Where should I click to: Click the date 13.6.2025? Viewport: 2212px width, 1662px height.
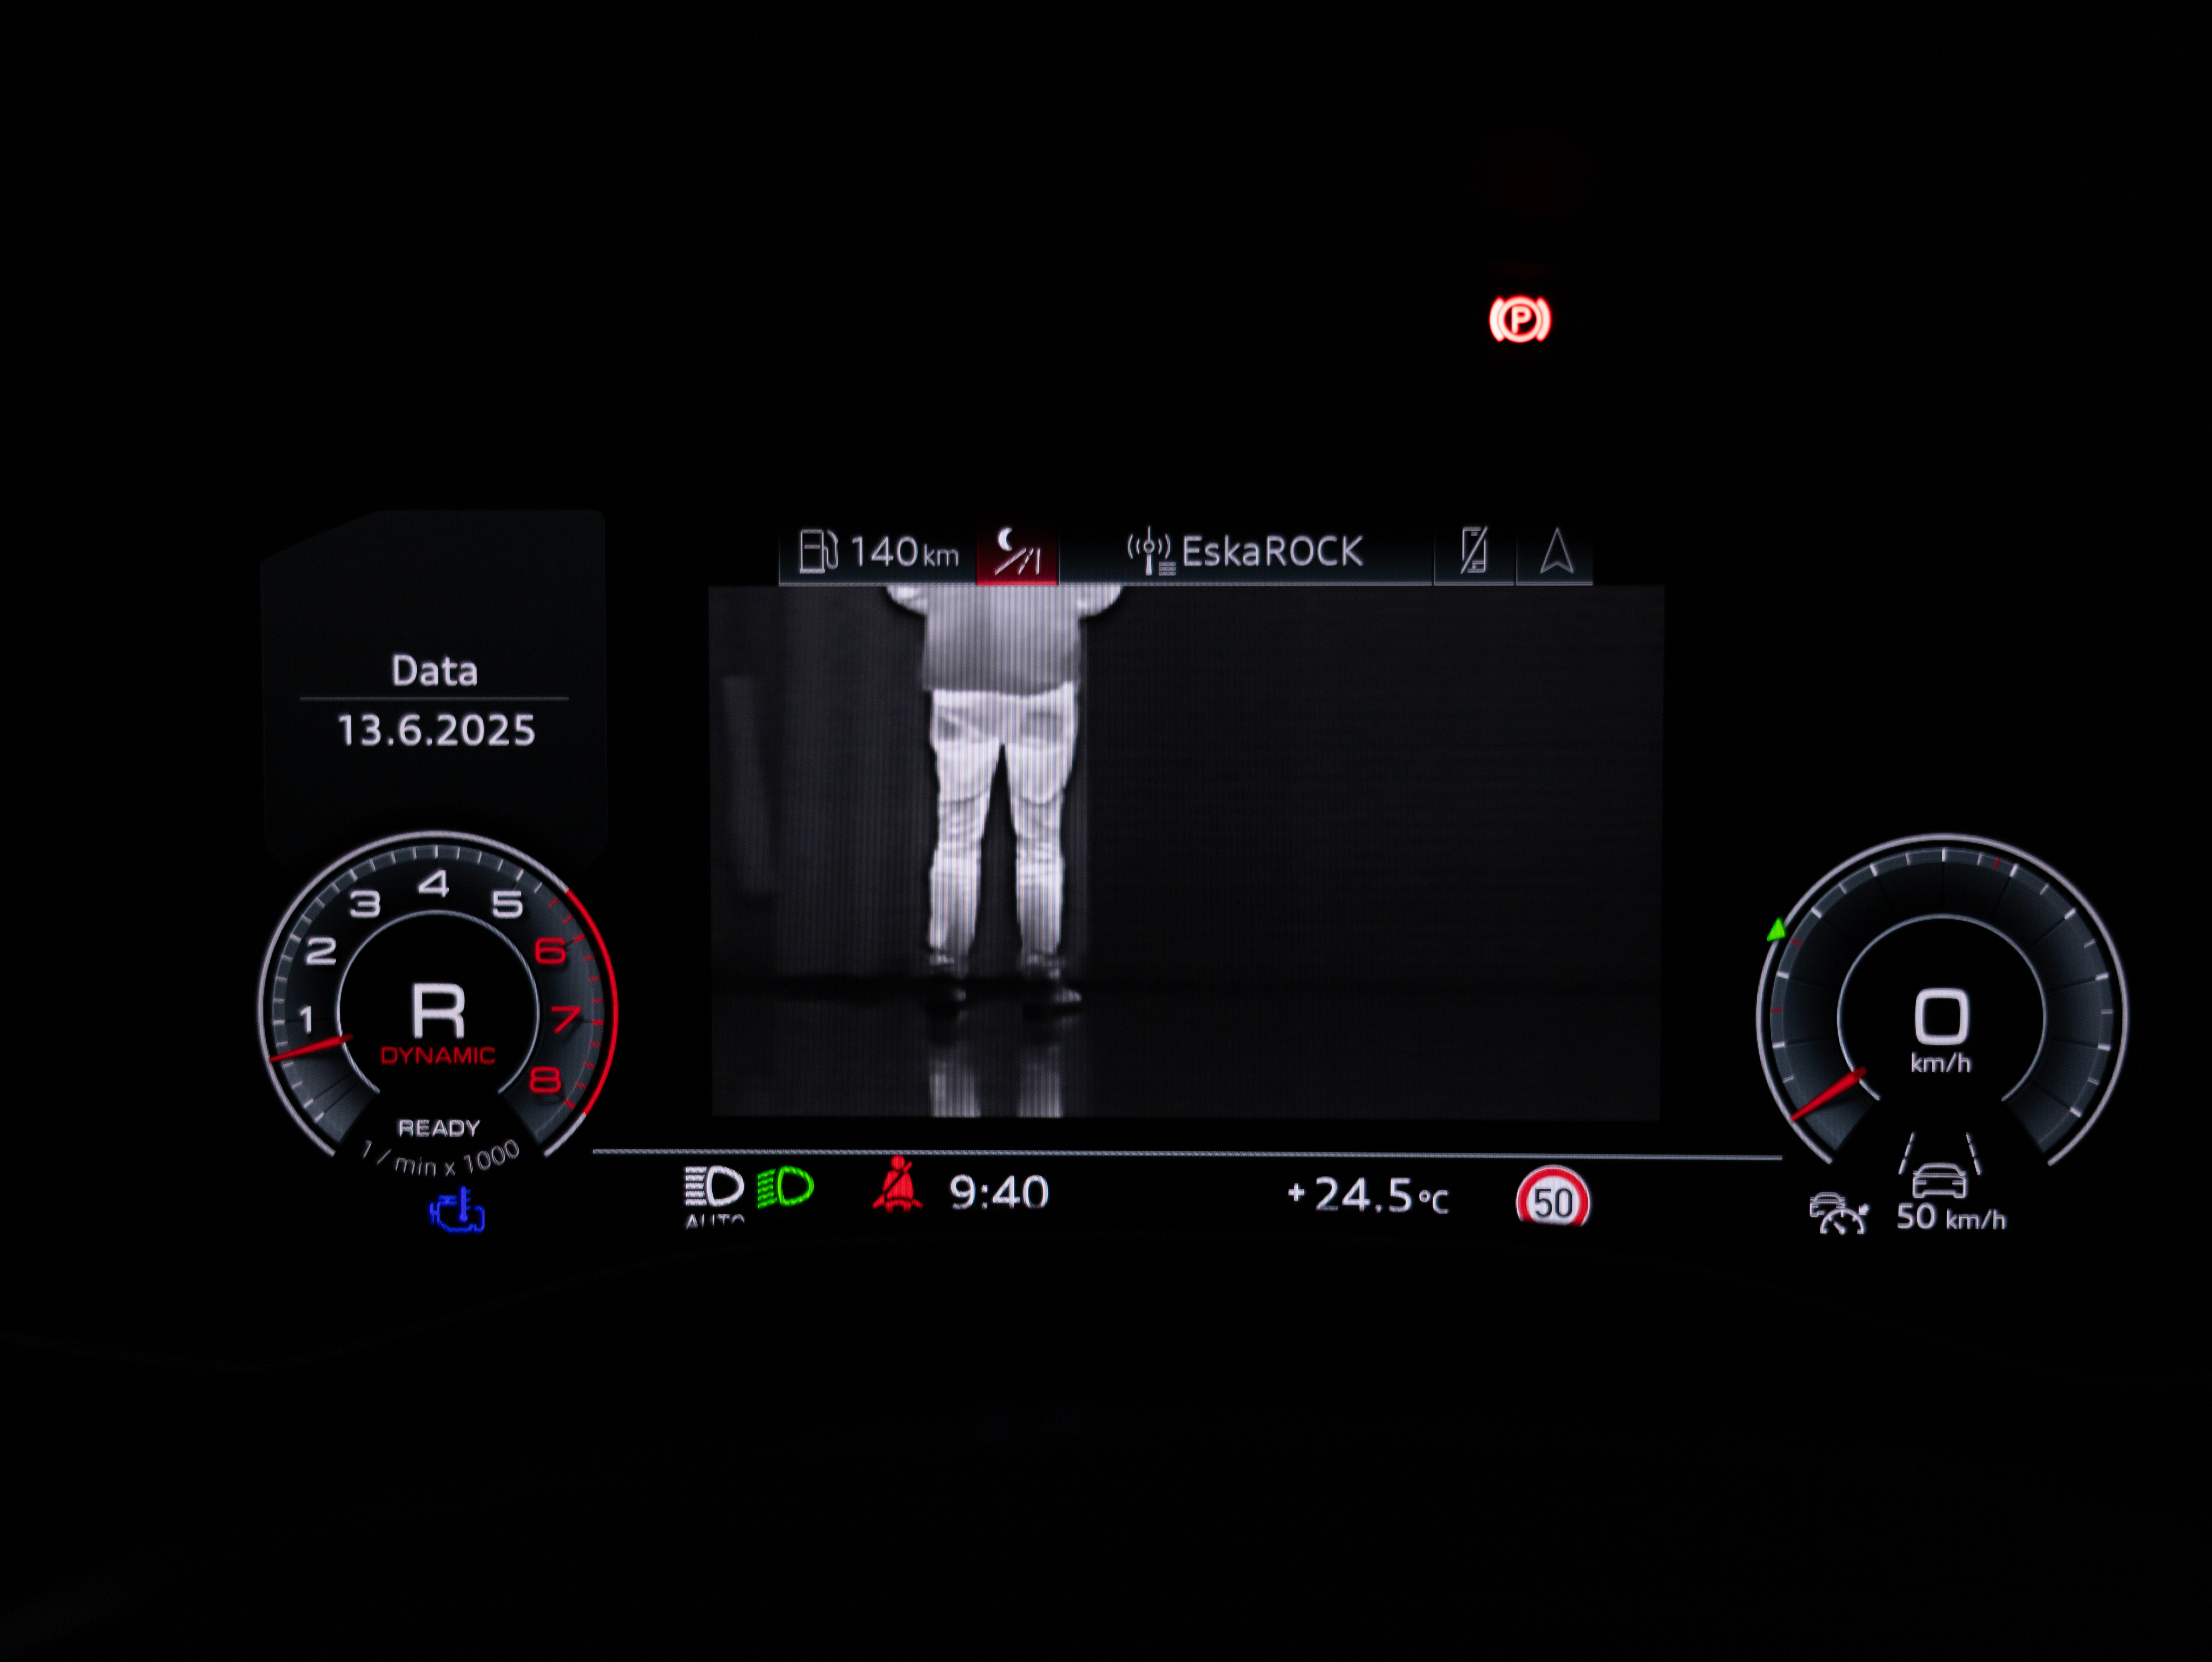pos(436,731)
